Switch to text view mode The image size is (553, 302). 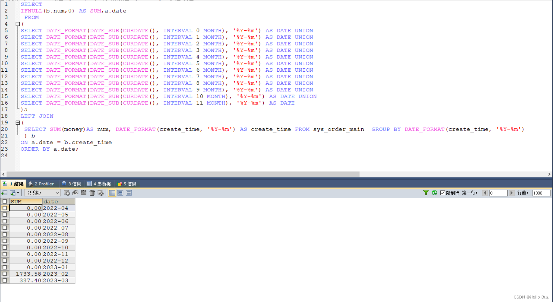tap(129, 193)
